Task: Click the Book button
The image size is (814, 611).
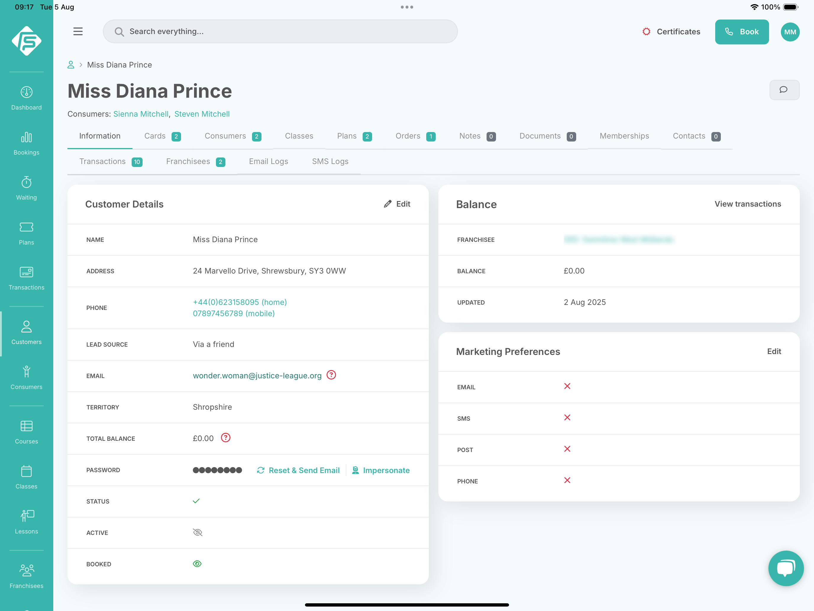Action: [742, 32]
